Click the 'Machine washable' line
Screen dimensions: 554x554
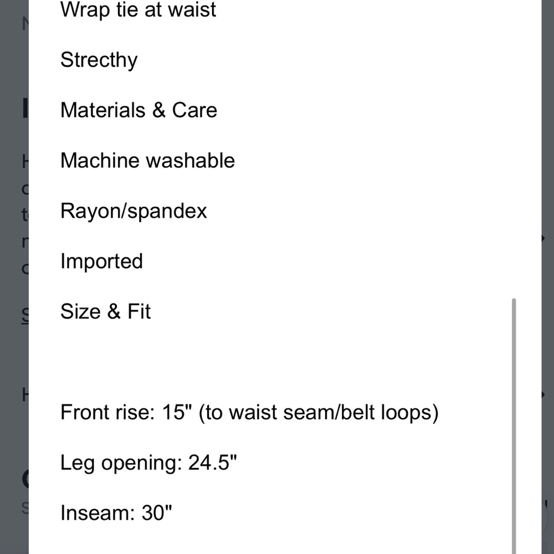[147, 161]
